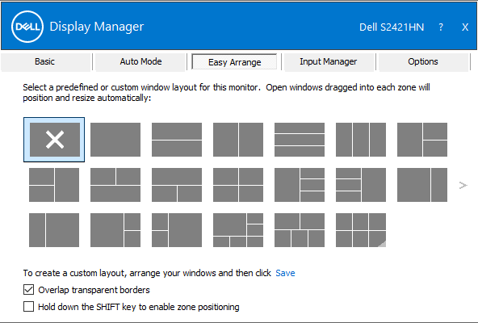Open the Options tab
This screenshot has width=478, height=323.
point(423,62)
